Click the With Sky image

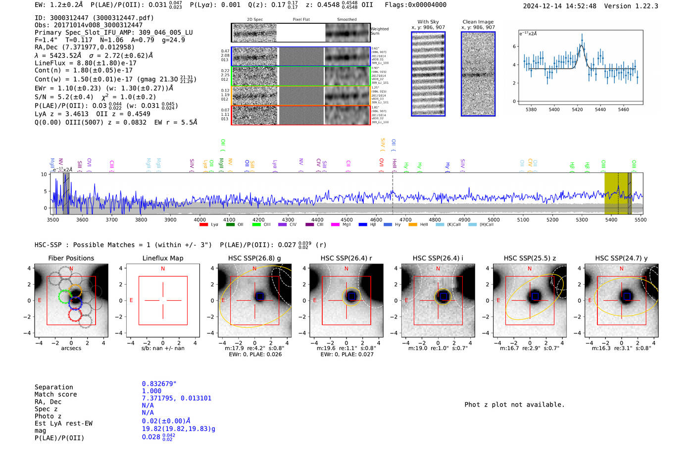click(x=428, y=74)
